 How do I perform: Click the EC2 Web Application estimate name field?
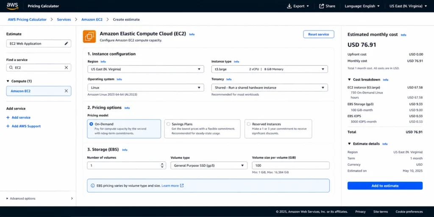tap(39, 44)
